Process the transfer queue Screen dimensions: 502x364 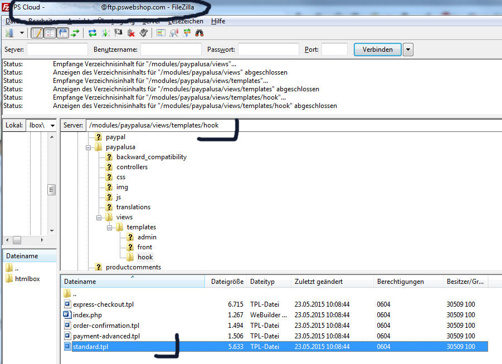105,33
